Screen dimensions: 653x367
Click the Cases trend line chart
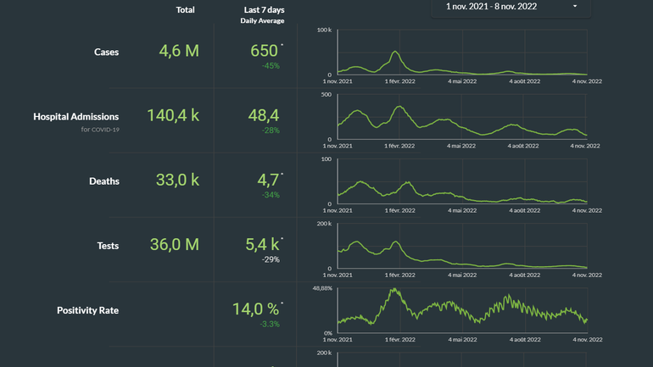coord(462,53)
